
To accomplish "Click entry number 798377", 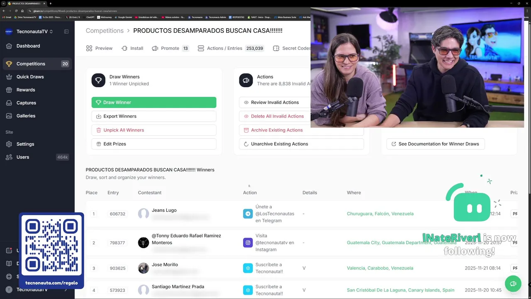I will [x=117, y=243].
